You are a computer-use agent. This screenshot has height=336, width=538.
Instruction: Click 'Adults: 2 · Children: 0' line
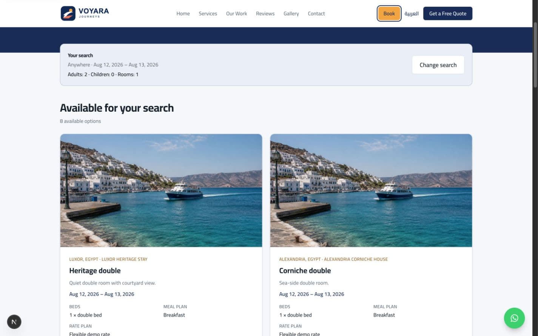pos(103,75)
